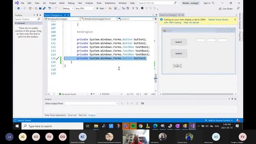The image size is (256, 144).
Task: Click the Live Share icon
Action: [220, 9]
